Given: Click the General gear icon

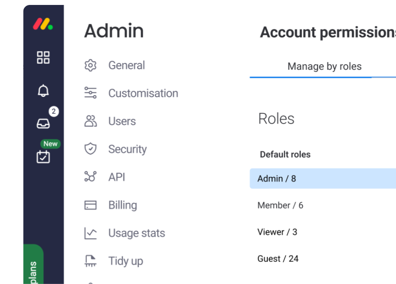Looking at the screenshot, I should (x=90, y=66).
